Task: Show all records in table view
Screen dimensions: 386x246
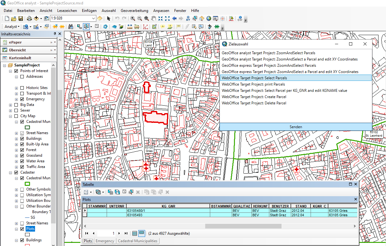Action: (x=135, y=233)
